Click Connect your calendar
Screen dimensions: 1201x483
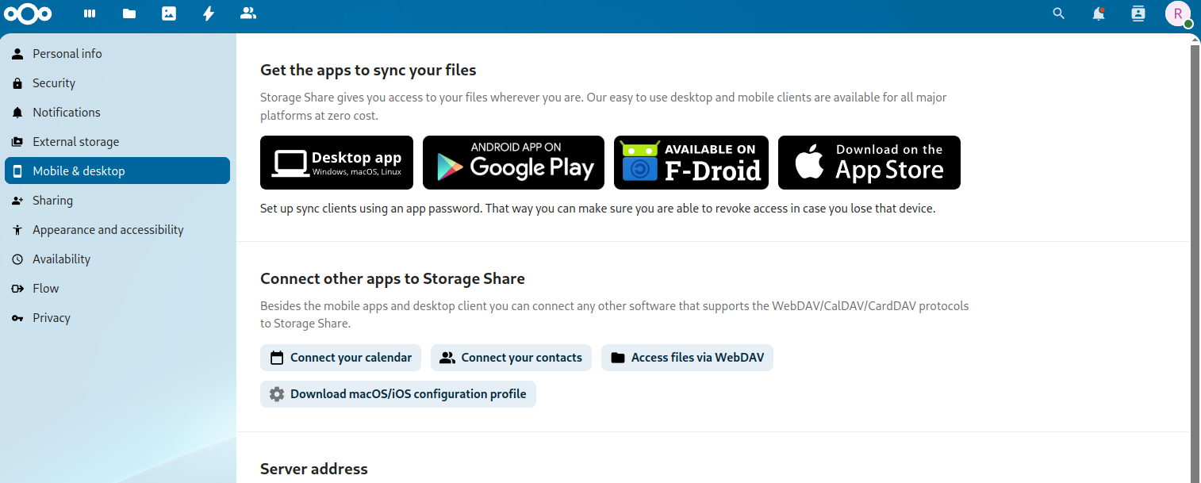340,358
